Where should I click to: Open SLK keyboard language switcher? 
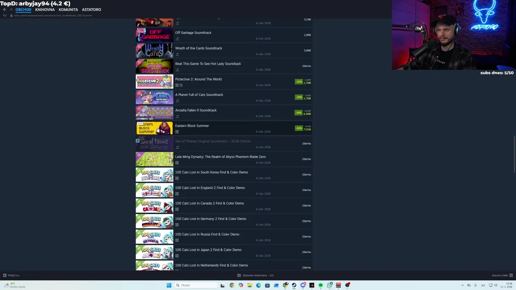point(483,286)
